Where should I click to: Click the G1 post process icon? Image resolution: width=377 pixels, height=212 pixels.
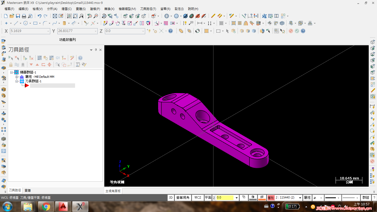click(58, 58)
